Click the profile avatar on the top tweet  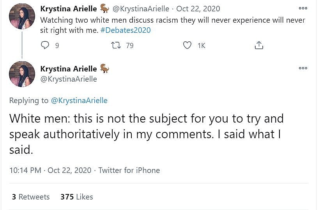pos(22,16)
